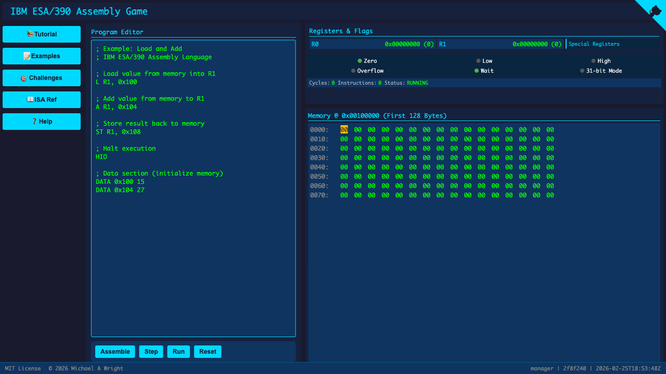Screen dimensions: 666x374
Task: Click the RUNNING status text
Action: pyautogui.click(x=417, y=83)
